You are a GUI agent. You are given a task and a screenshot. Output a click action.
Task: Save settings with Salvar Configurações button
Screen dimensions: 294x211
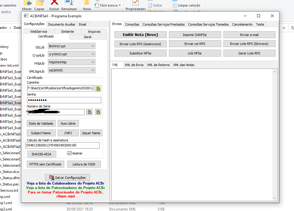click(67, 178)
